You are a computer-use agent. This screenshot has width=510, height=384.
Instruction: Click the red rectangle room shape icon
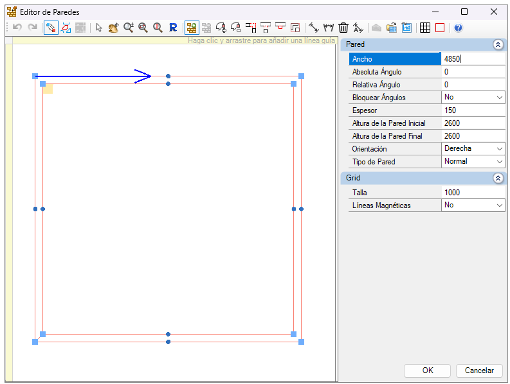click(440, 28)
